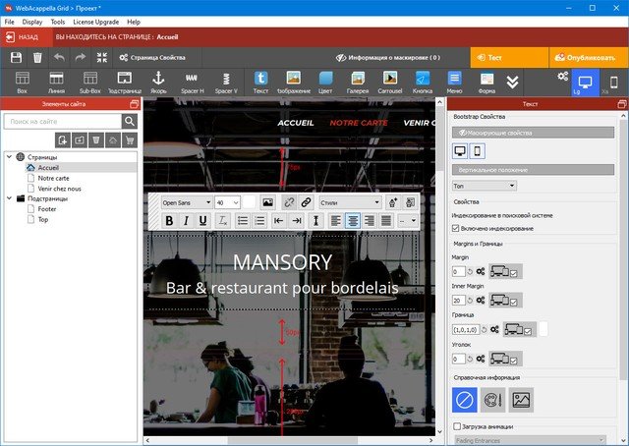This screenshot has width=629, height=446.
Task: Click the insert link chain icon
Action: pyautogui.click(x=306, y=201)
